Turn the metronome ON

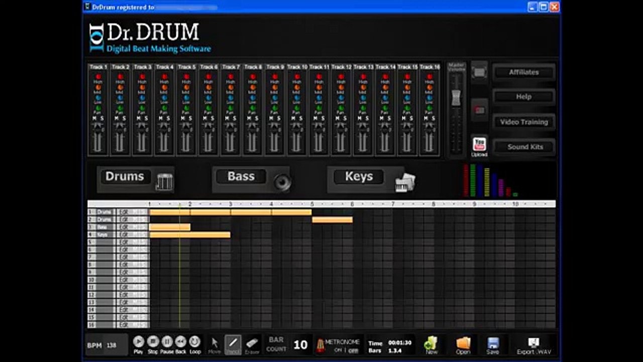pyautogui.click(x=338, y=350)
